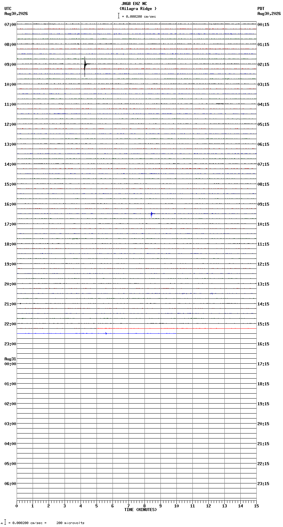
Task: Click the 17:00 UTC time label
Action: point(10,224)
